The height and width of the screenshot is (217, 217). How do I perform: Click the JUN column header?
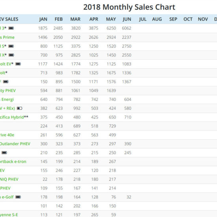point(127,19)
